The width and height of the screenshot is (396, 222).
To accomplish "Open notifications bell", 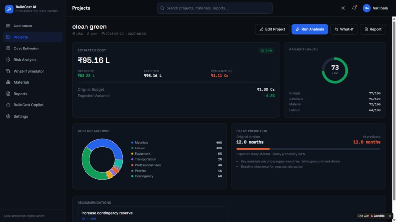I will tap(354, 8).
